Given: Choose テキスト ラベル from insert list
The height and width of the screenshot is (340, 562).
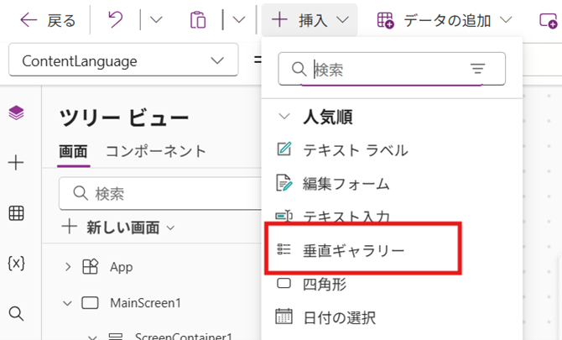Looking at the screenshot, I should pos(355,150).
